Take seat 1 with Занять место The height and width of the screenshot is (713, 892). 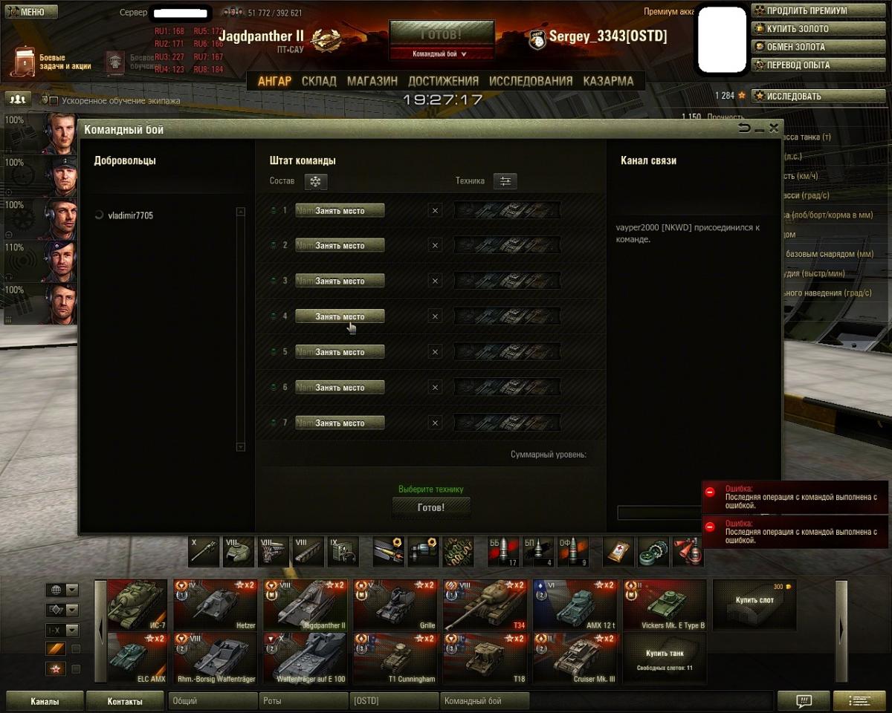click(x=340, y=211)
